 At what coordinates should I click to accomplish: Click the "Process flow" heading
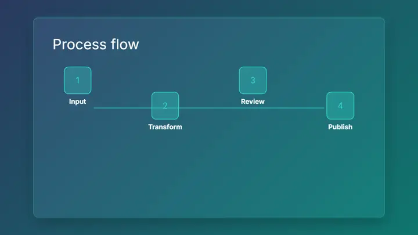pos(96,44)
